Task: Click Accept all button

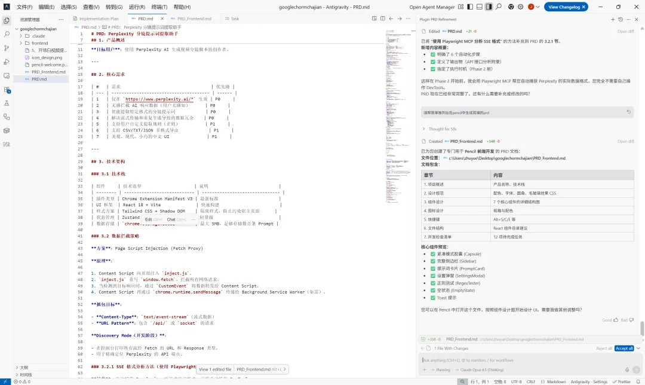Action: click(624, 349)
